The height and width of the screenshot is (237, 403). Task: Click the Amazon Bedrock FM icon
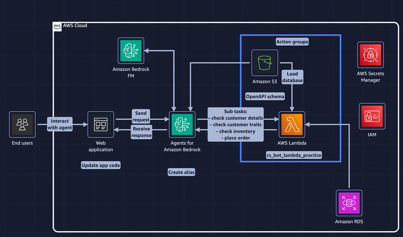(131, 51)
